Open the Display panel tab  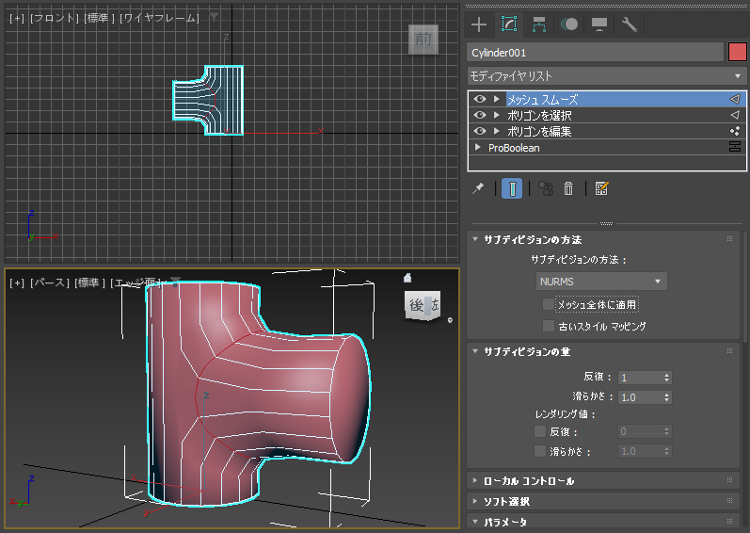pyautogui.click(x=599, y=24)
